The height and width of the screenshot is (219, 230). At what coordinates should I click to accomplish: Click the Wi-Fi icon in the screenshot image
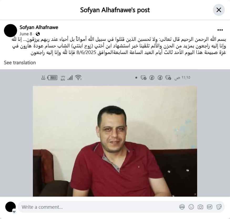click(78, 77)
